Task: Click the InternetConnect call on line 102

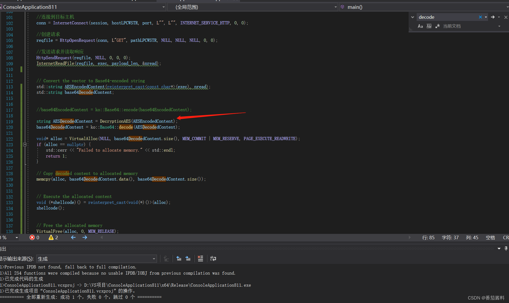Action: point(71,23)
